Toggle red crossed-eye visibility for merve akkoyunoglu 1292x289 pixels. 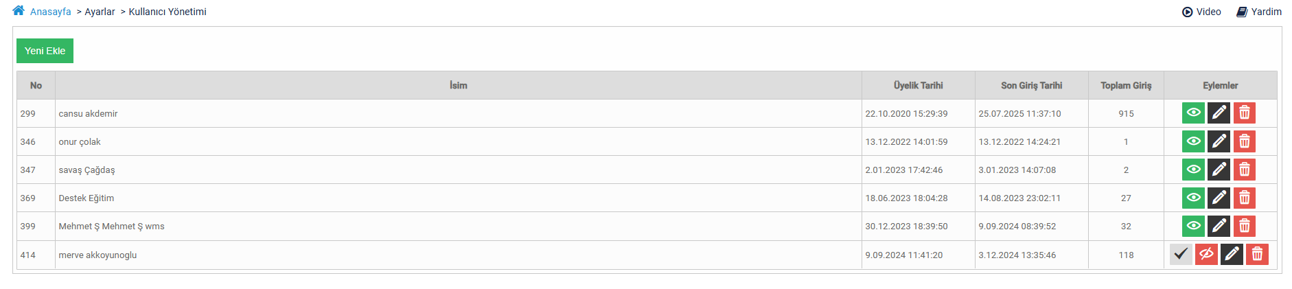coord(1206,254)
